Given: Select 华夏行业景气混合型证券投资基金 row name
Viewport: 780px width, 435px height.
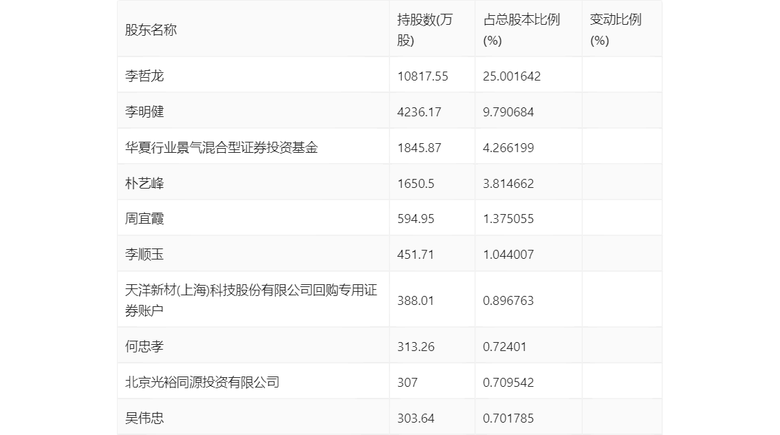Looking at the screenshot, I should (x=221, y=148).
